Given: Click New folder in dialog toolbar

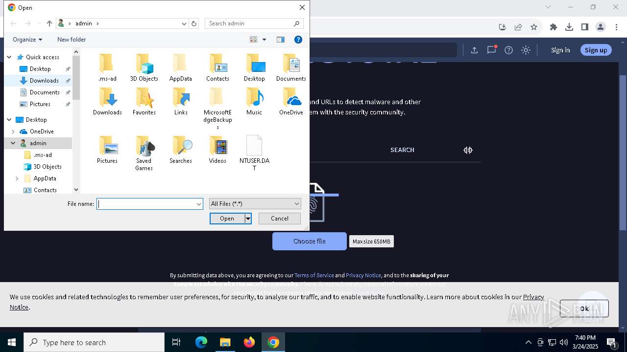Looking at the screenshot, I should [x=72, y=40].
